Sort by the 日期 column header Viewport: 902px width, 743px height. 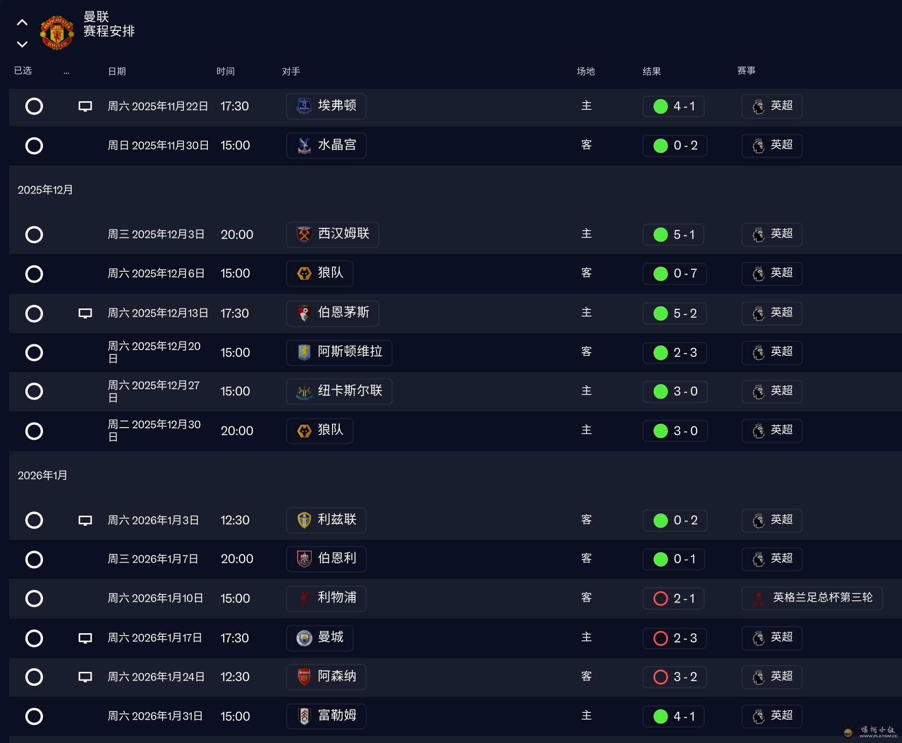point(117,71)
